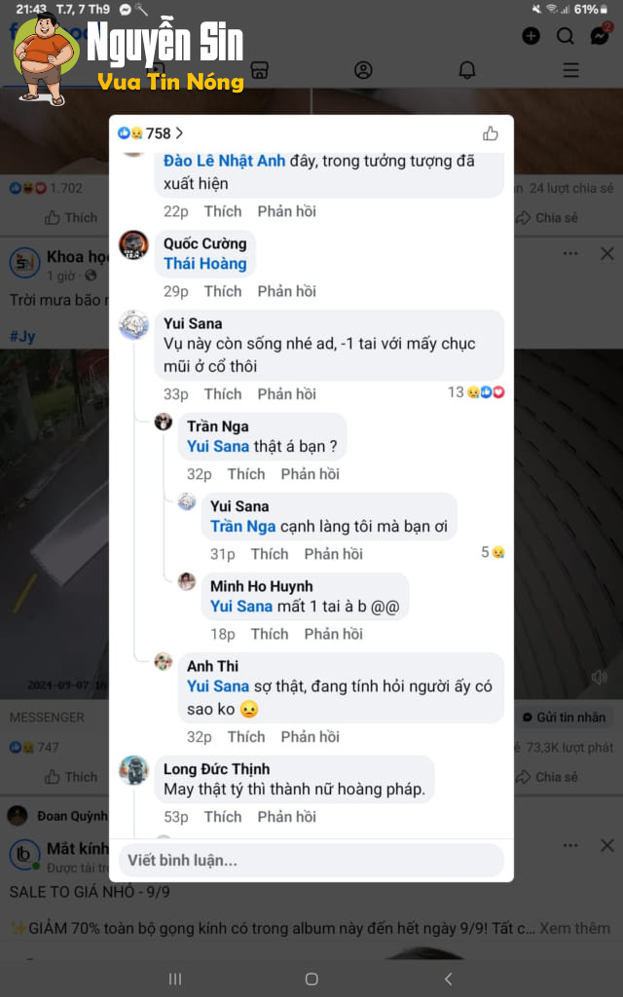Like Long Đức Thịnh's comment via Thích
Screen dimensions: 623x997
(x=223, y=817)
